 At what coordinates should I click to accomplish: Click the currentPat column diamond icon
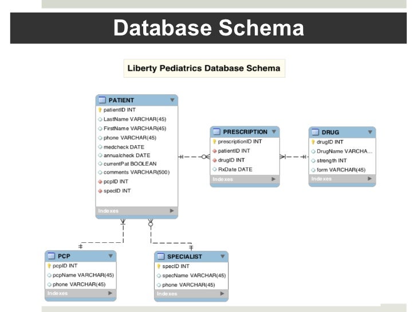coord(100,164)
